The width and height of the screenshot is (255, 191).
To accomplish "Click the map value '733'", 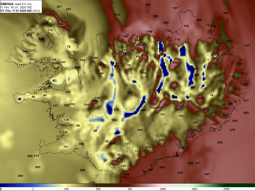I will (180, 106).
